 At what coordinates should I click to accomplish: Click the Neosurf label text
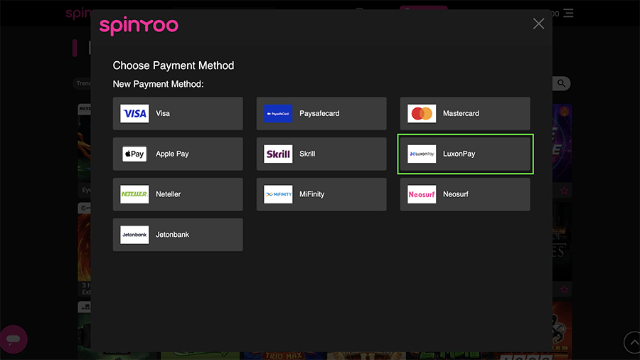456,194
